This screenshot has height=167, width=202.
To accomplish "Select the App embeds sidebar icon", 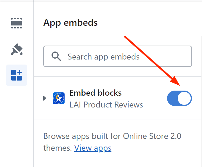I will click(17, 75).
